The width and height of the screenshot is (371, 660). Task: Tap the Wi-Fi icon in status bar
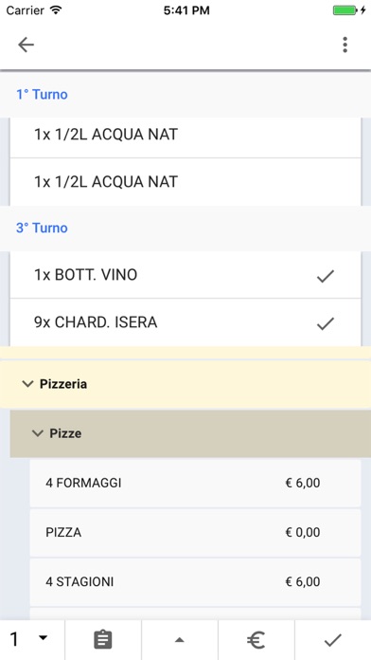(x=56, y=10)
